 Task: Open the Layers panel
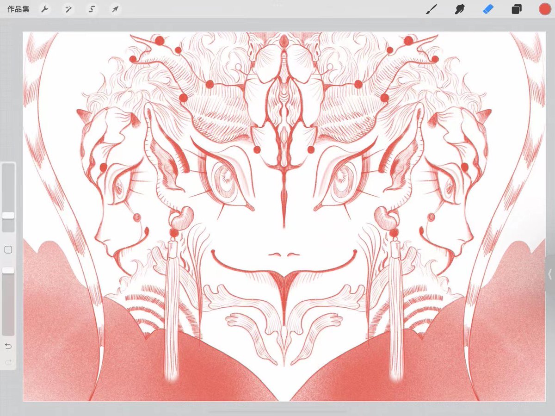(517, 9)
